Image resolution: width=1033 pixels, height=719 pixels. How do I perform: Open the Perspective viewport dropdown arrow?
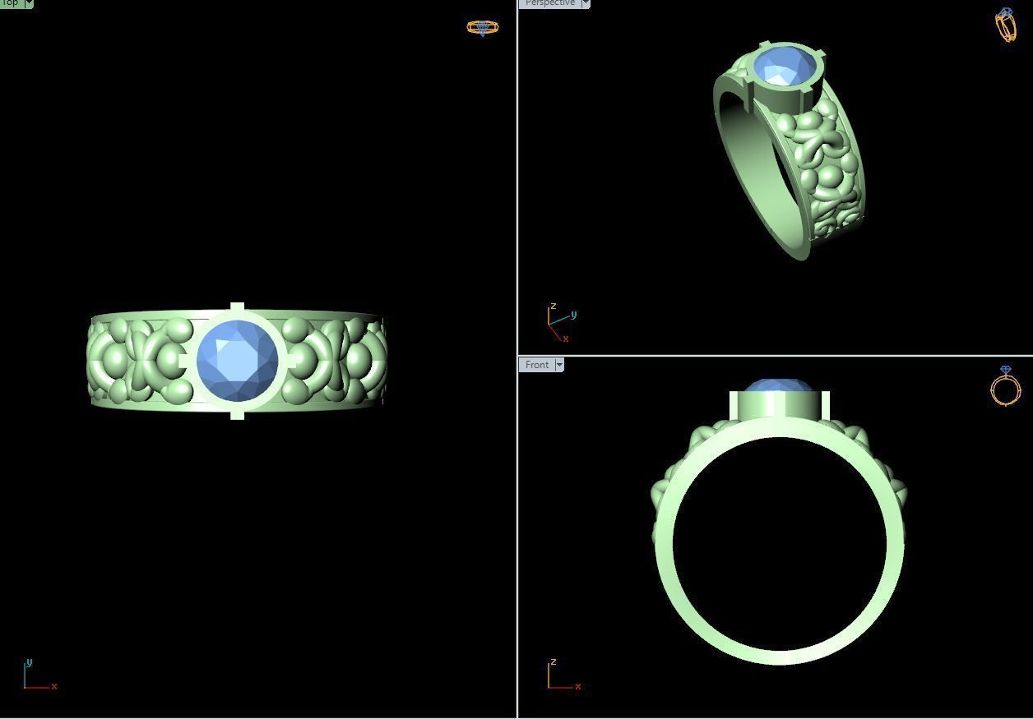pyautogui.click(x=586, y=3)
